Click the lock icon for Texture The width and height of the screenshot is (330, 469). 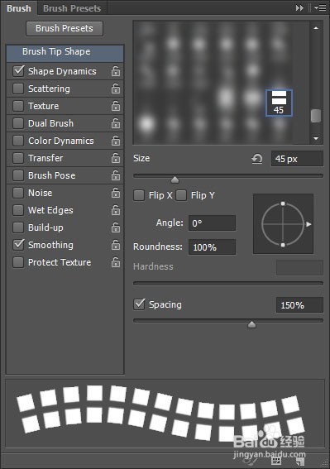116,106
